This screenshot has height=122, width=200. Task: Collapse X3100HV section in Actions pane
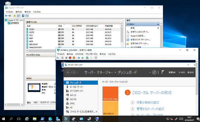click(158, 24)
